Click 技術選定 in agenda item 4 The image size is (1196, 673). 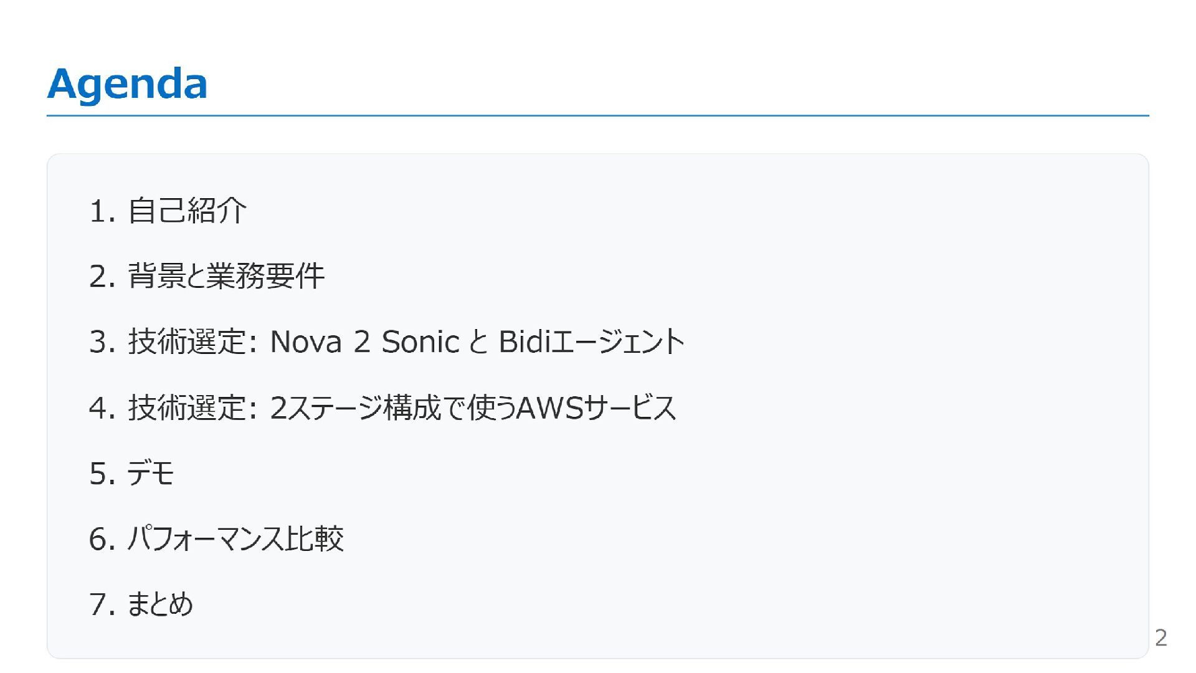[187, 408]
